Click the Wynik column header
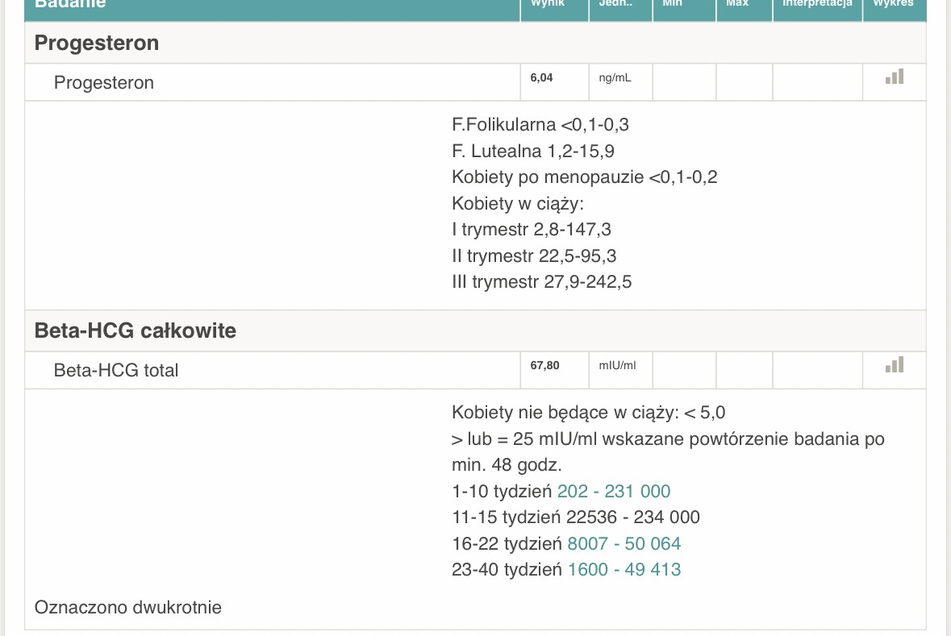 (548, 4)
